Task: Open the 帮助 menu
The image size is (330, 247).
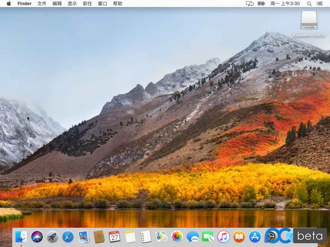Action: [x=118, y=4]
